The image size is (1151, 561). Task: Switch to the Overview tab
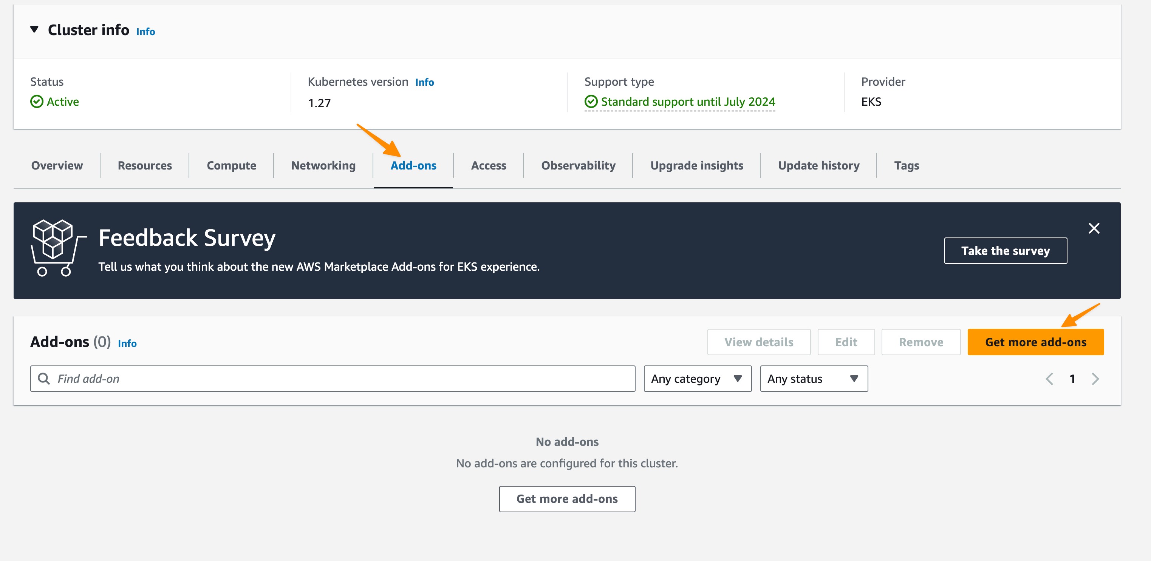point(57,166)
